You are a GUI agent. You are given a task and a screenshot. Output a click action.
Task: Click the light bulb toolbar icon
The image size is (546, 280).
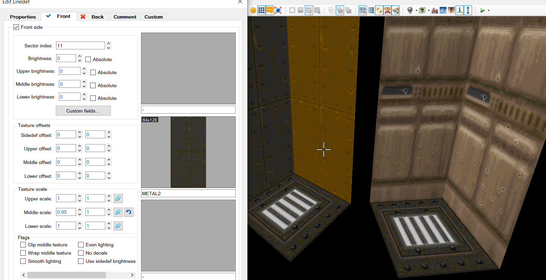point(410,10)
